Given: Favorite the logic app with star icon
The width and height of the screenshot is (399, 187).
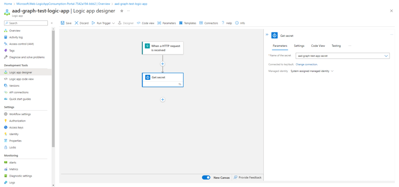Looking at the screenshot, I should coord(122,11).
